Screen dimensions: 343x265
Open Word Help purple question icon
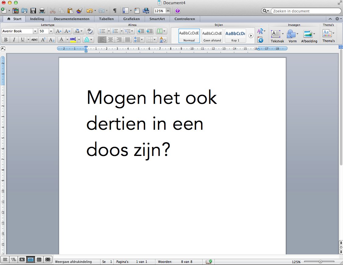(x=177, y=10)
